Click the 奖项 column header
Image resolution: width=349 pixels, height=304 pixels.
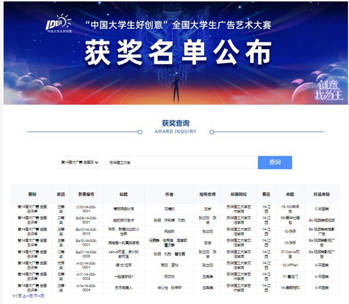tap(61, 194)
